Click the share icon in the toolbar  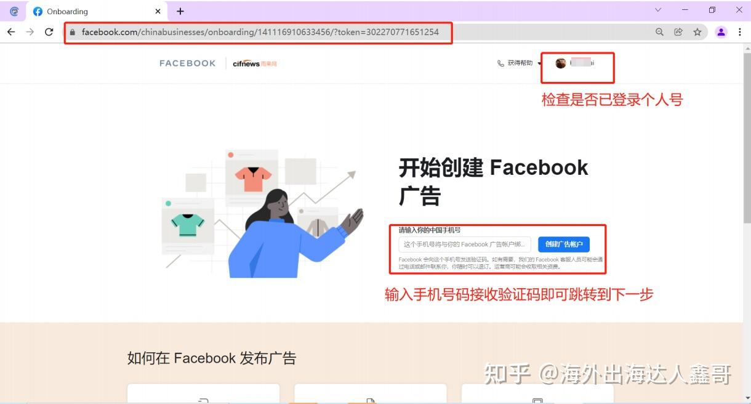tap(679, 32)
